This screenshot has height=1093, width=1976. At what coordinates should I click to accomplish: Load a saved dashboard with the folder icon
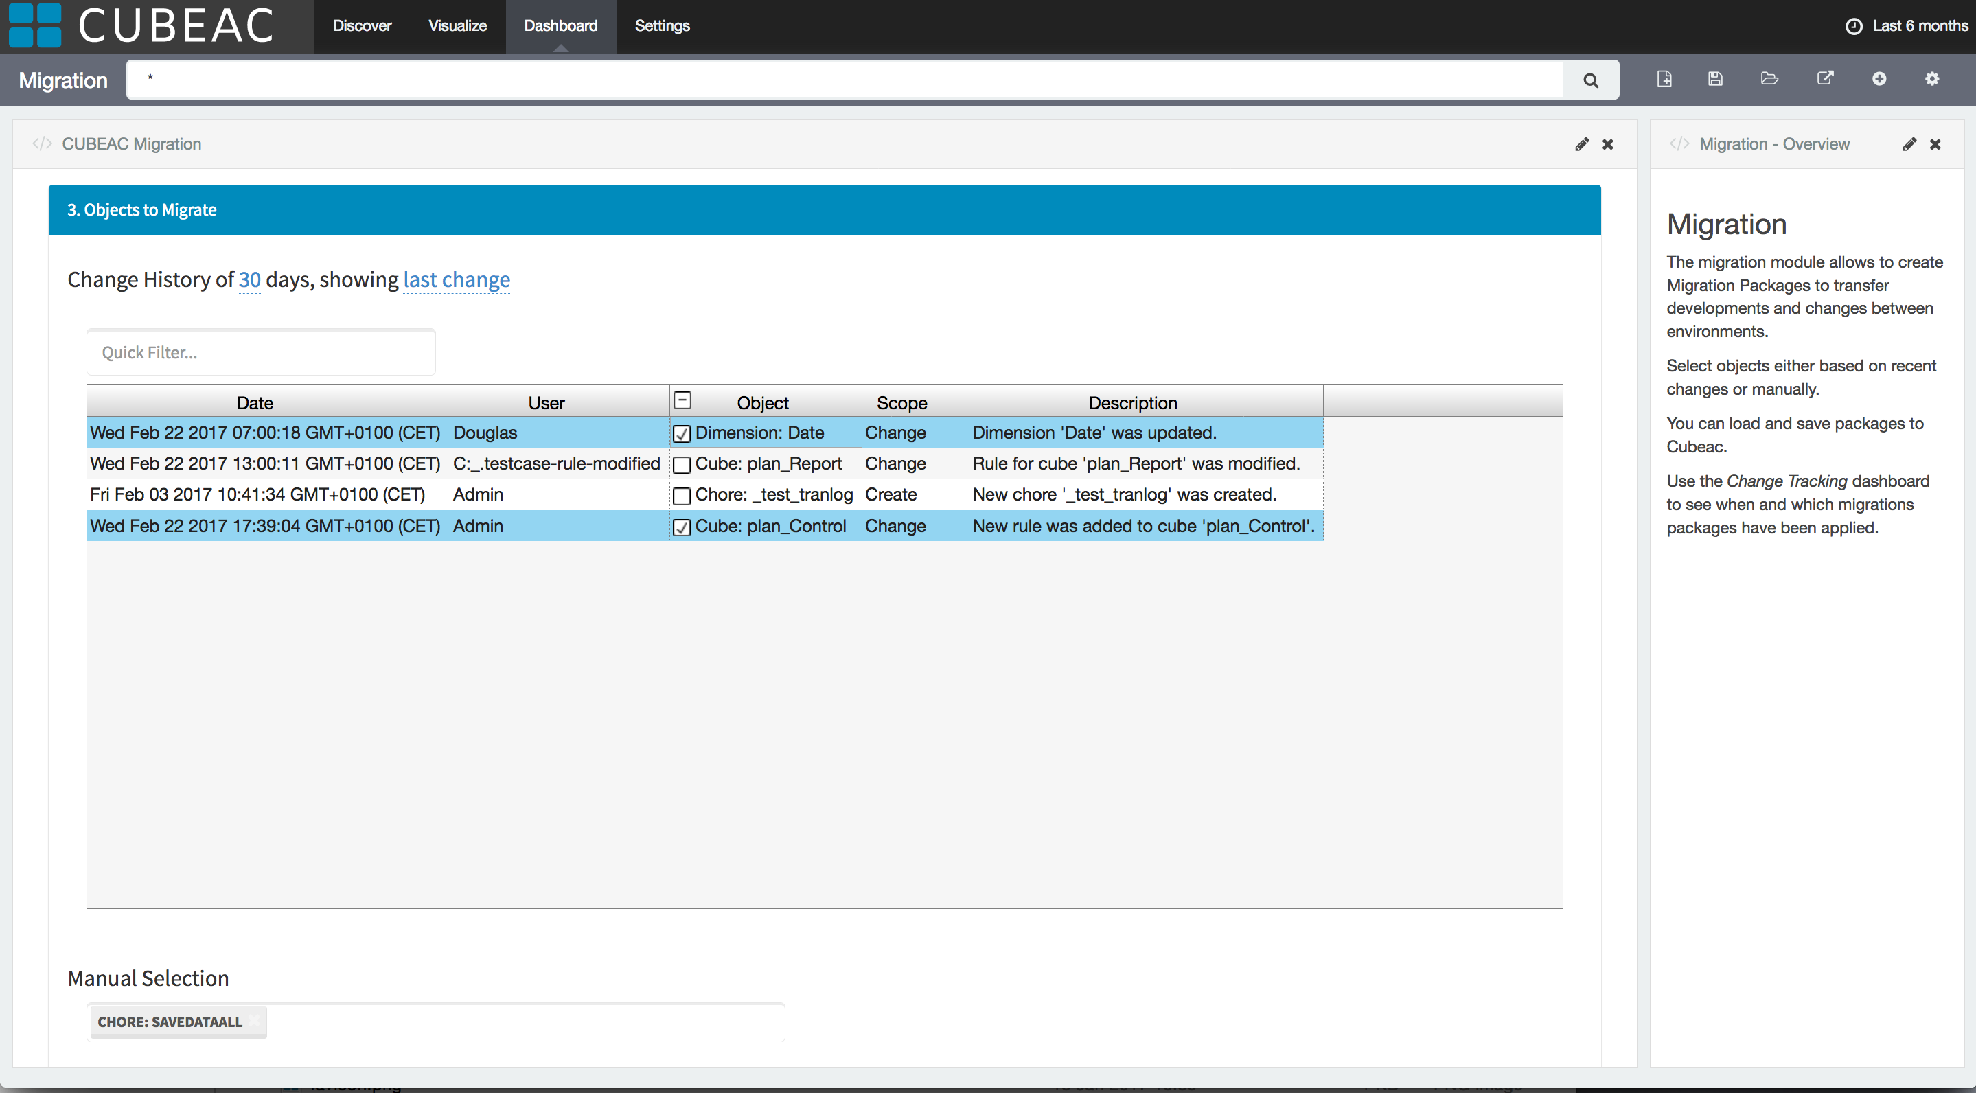point(1769,79)
